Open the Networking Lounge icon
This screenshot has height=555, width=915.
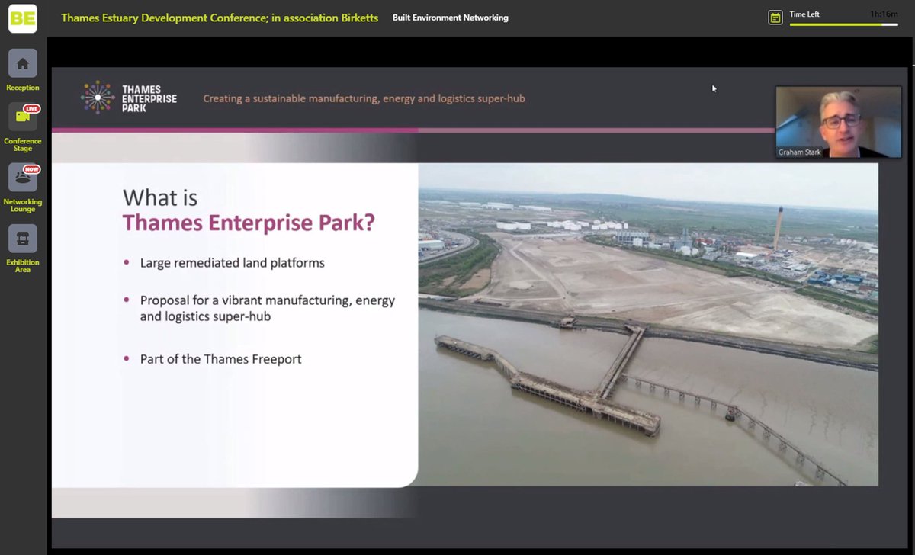coord(23,178)
